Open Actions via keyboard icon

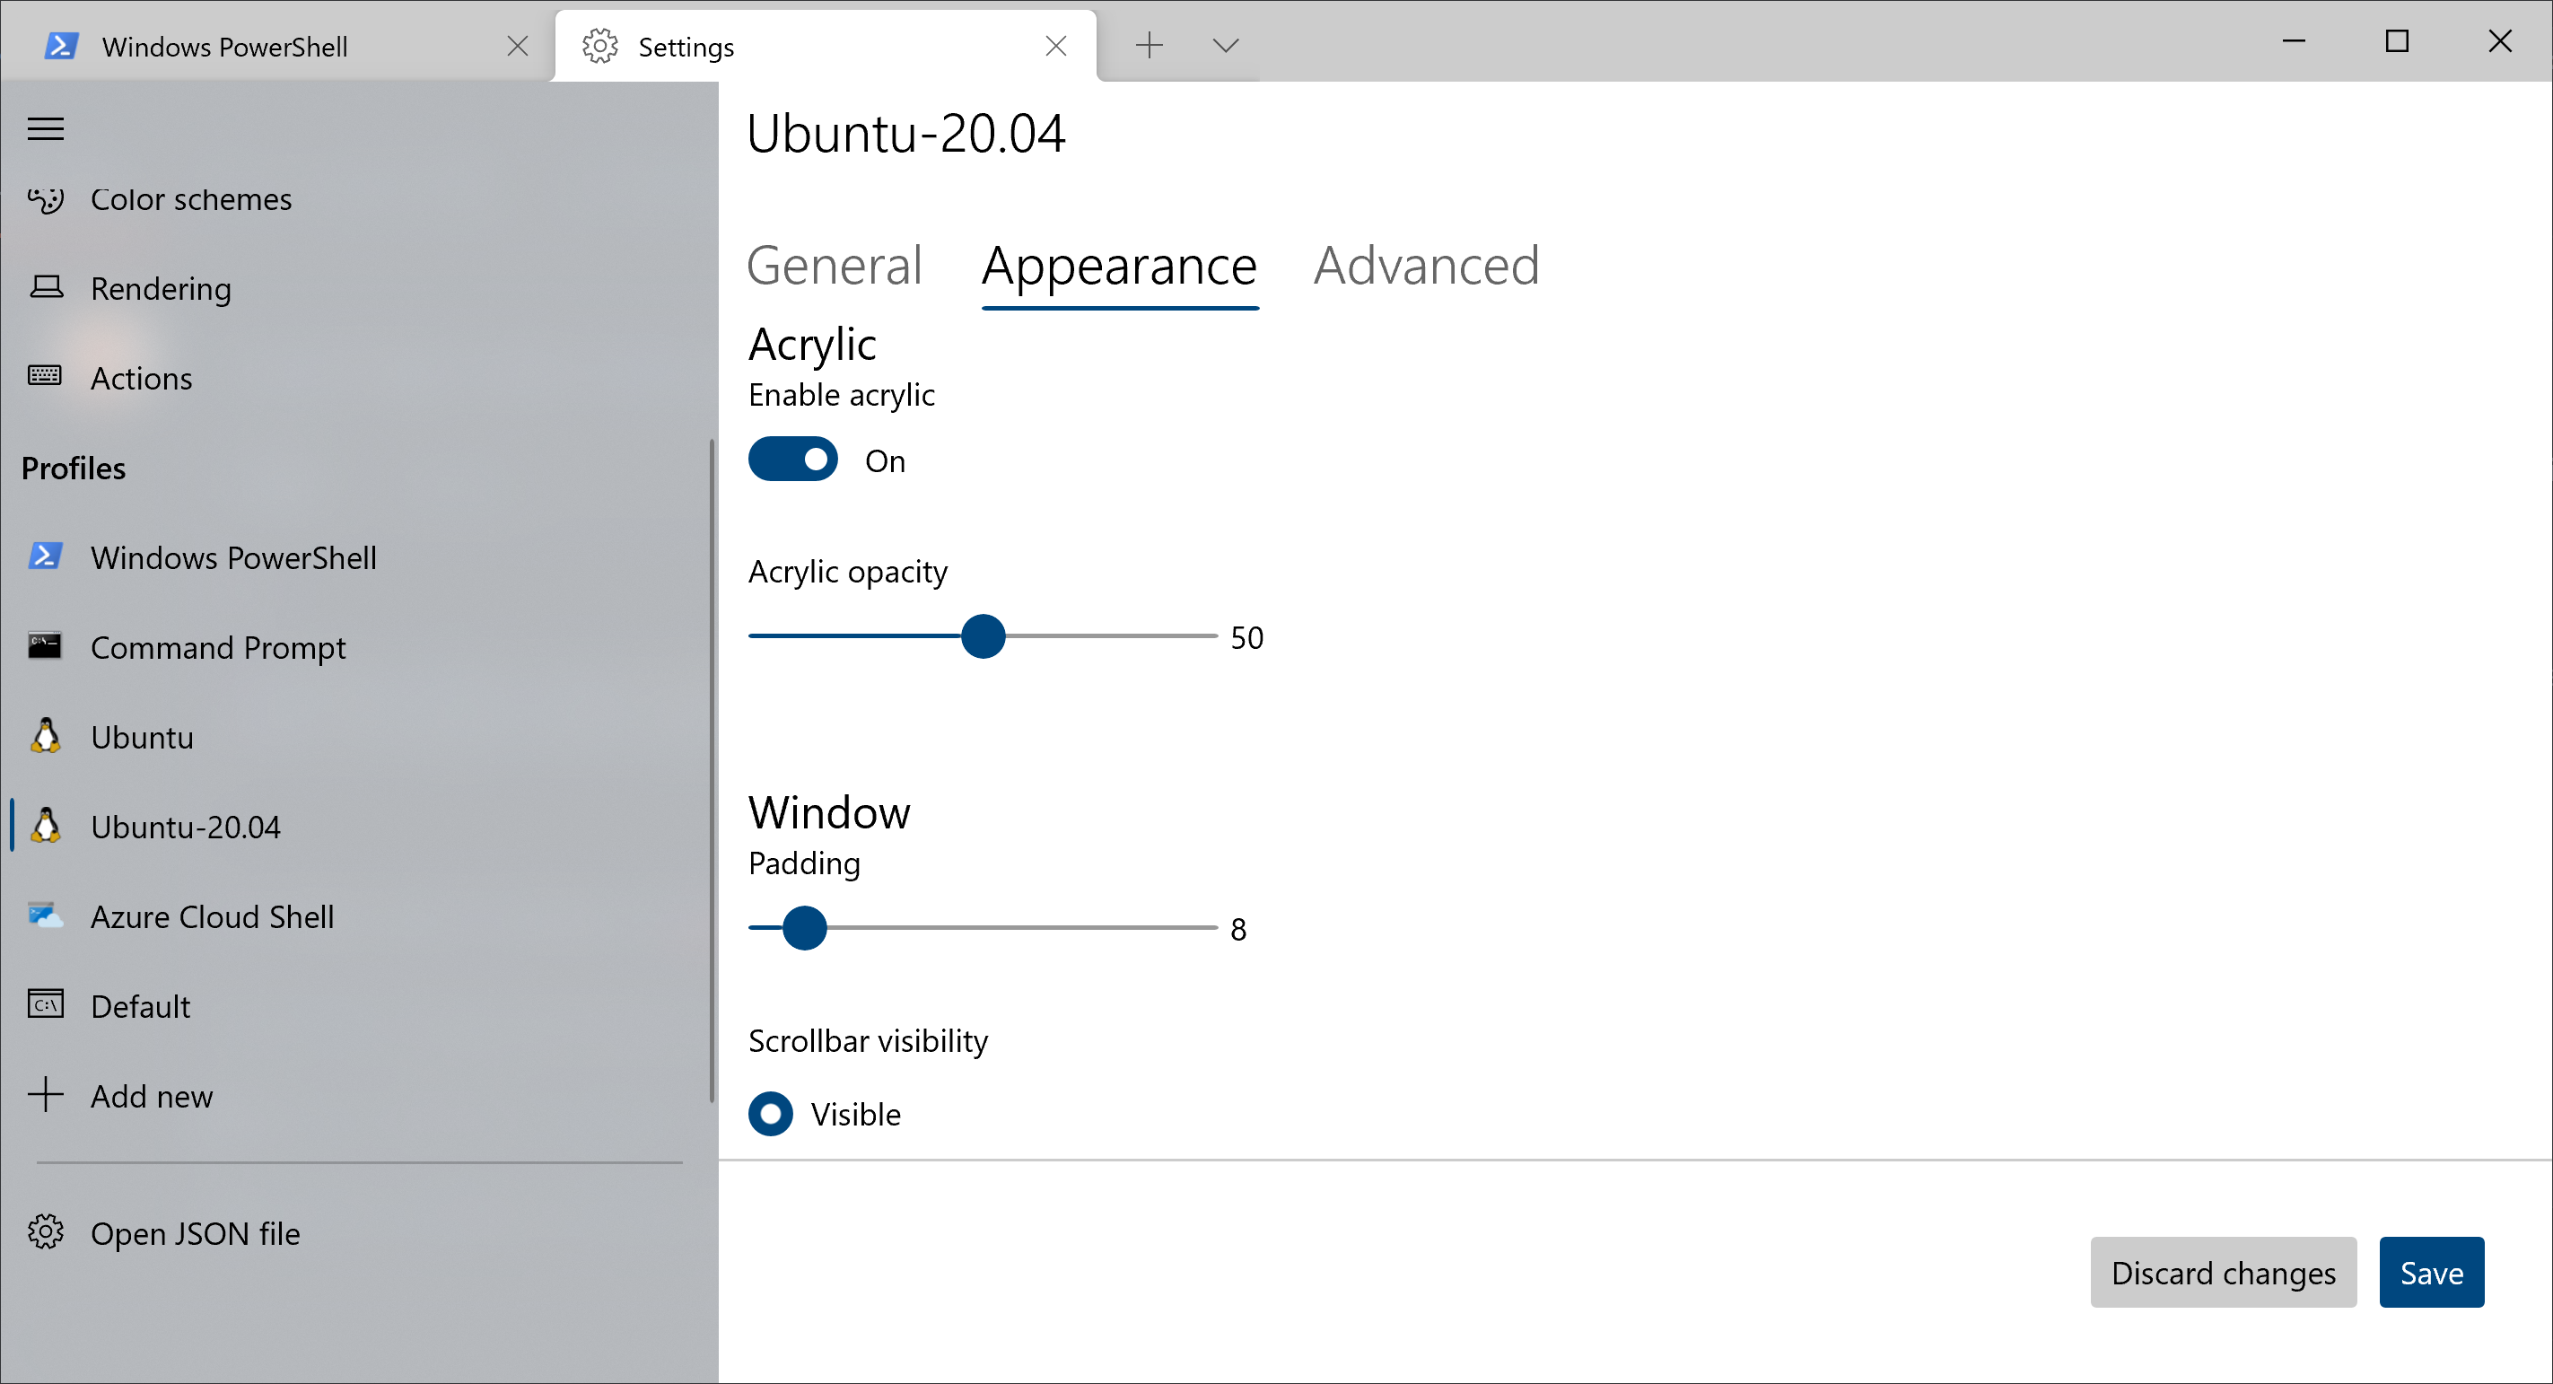(46, 377)
